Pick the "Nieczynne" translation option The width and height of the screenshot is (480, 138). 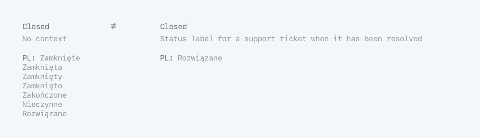coord(42,105)
